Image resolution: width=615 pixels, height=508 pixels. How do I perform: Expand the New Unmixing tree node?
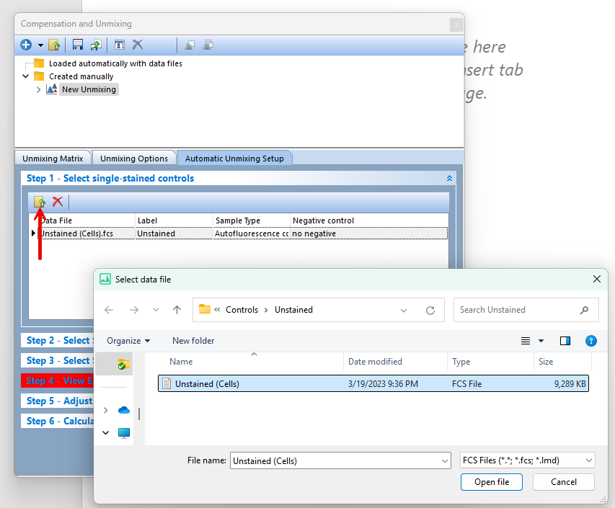pos(39,90)
